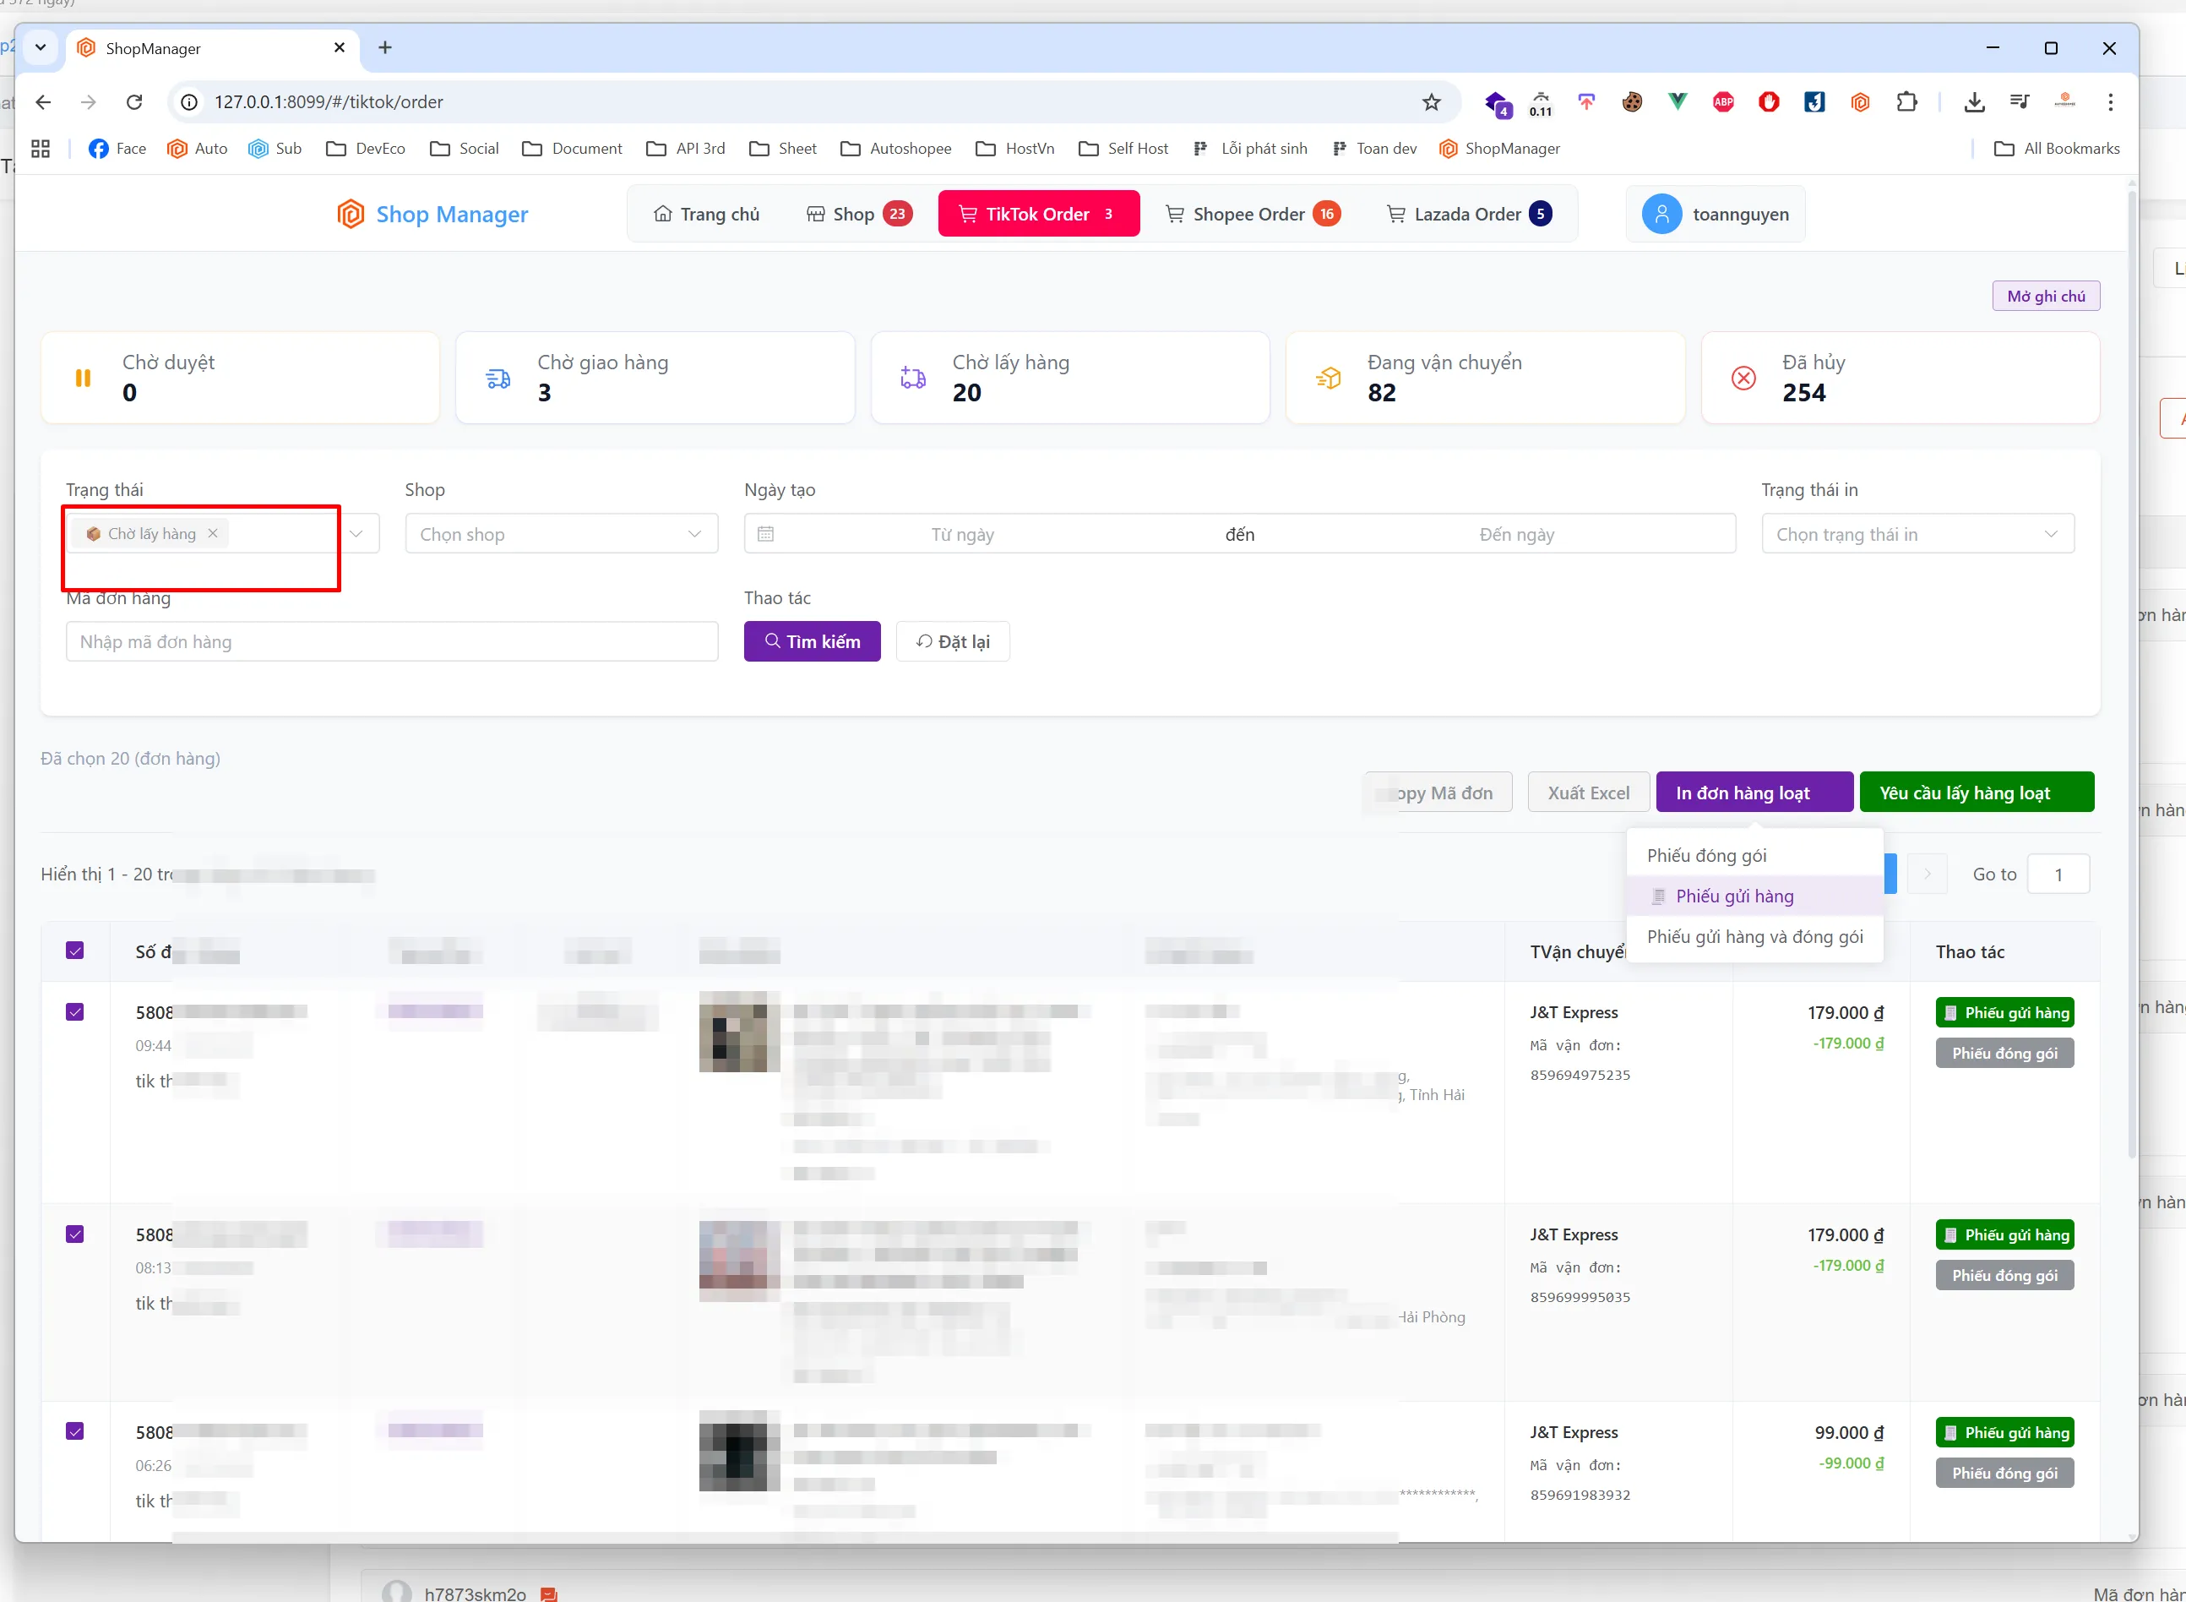
Task: Switch to the Shop tab
Action: tap(859, 215)
